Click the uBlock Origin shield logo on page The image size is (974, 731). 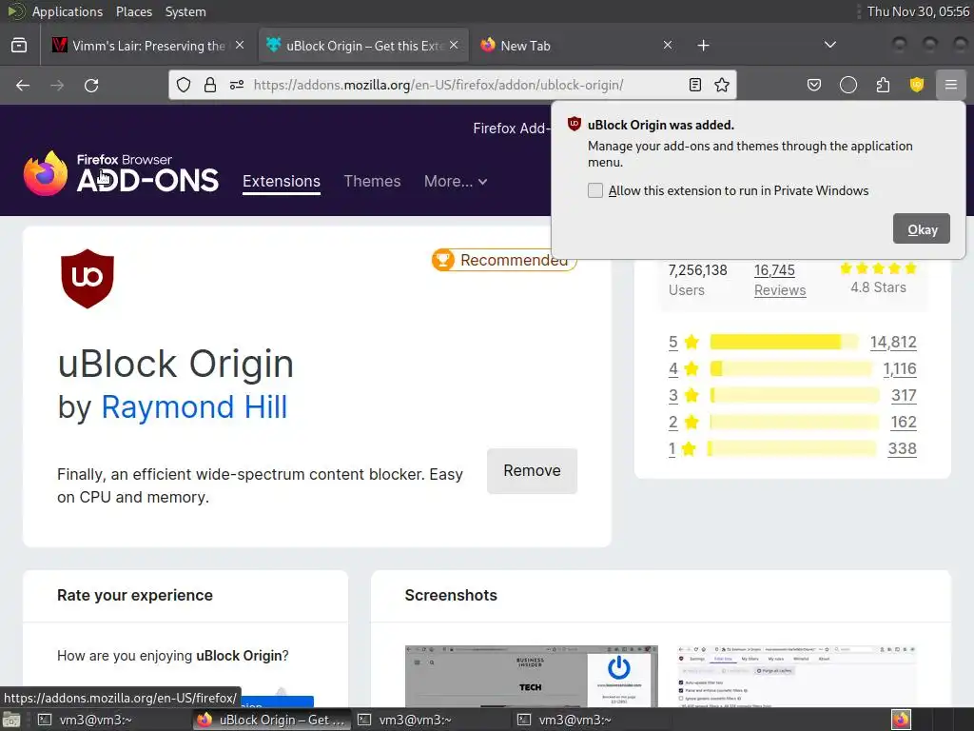[x=87, y=279]
